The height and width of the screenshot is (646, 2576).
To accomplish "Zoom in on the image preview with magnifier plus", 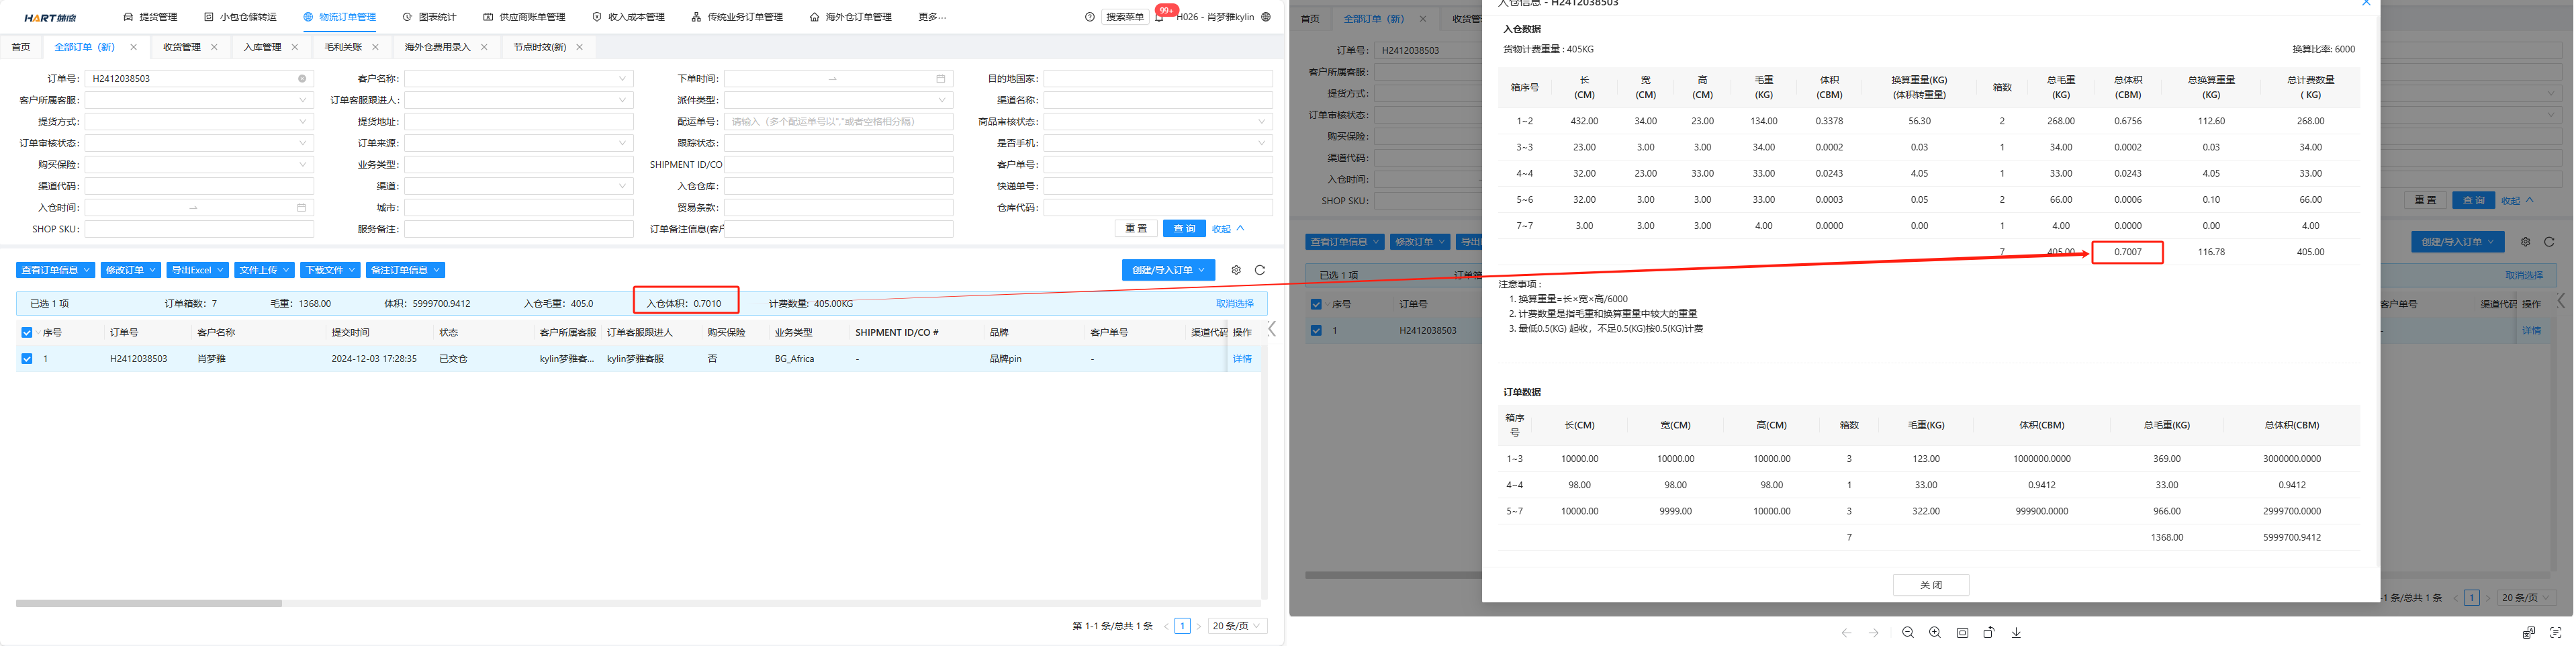I will click(1935, 632).
